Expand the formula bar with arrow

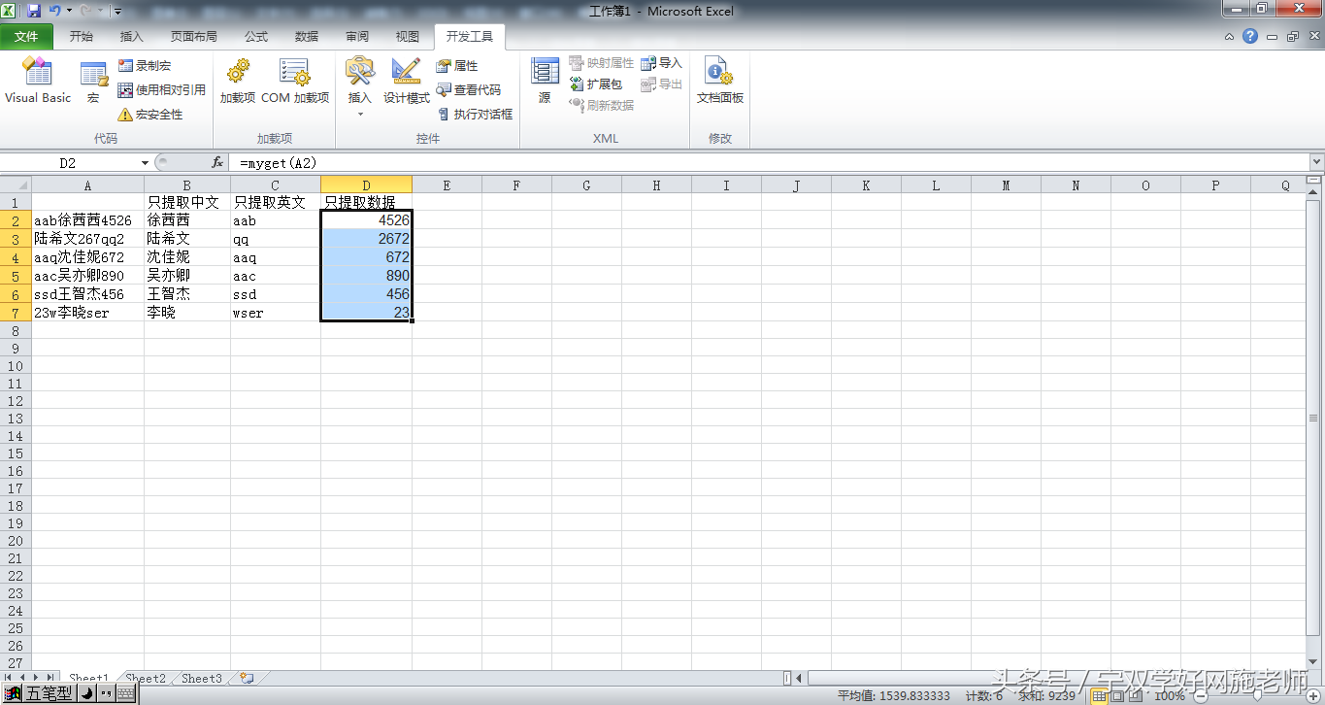(x=1316, y=163)
